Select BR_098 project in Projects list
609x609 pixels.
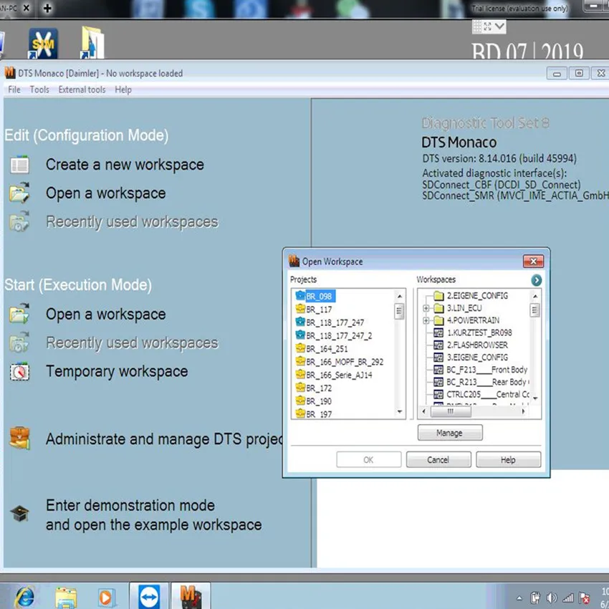tap(319, 297)
